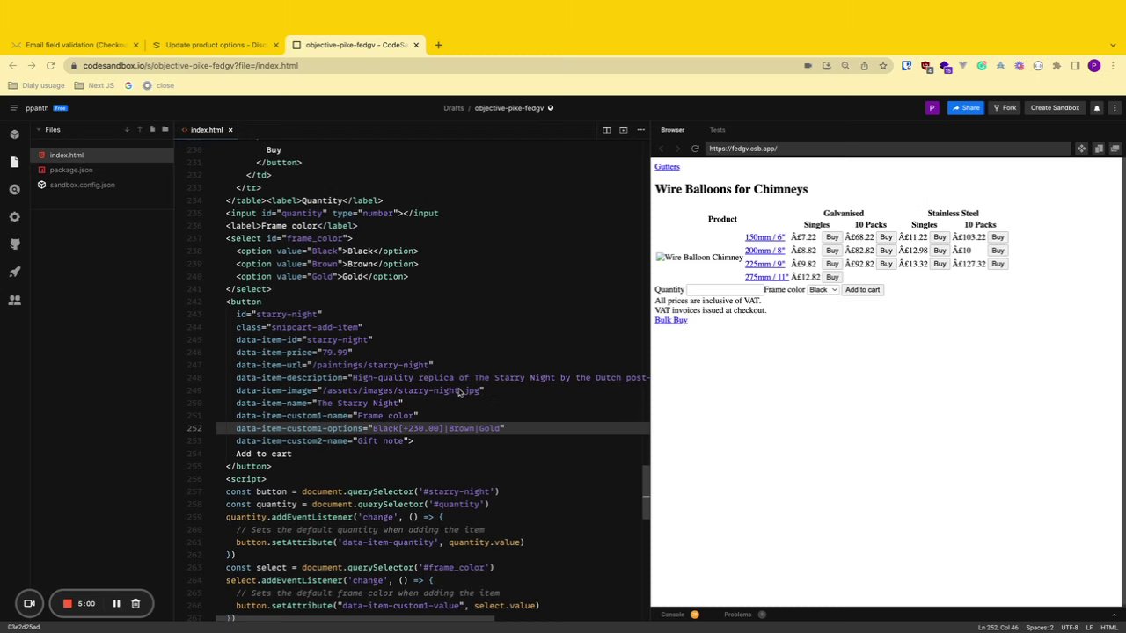
Task: Open the sandbox info sidebar icon
Action: pyautogui.click(x=14, y=135)
